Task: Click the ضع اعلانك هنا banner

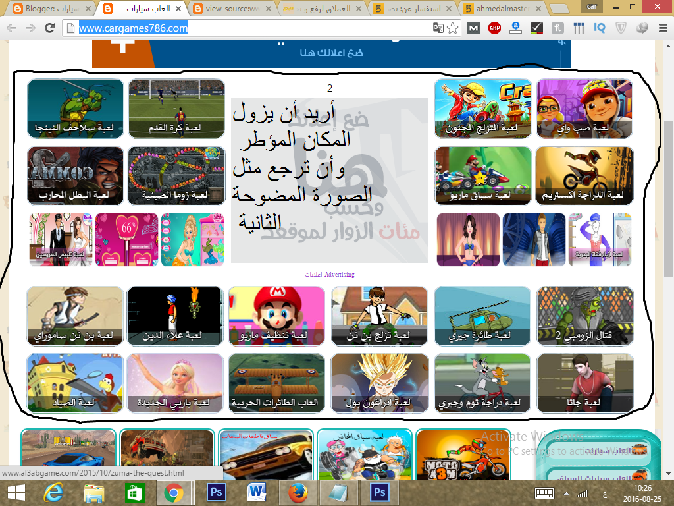Action: pyautogui.click(x=332, y=53)
